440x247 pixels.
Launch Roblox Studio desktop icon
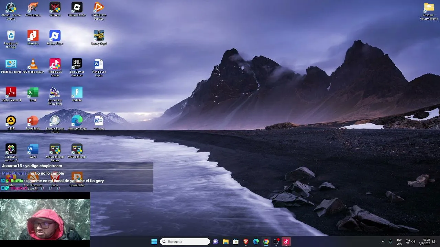(x=77, y=9)
